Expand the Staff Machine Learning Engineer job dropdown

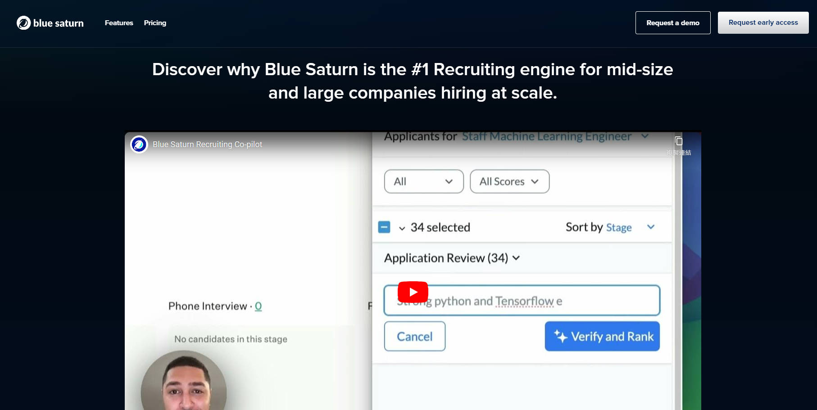pos(645,136)
